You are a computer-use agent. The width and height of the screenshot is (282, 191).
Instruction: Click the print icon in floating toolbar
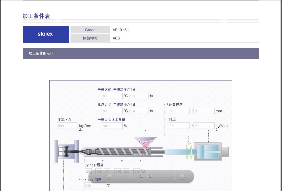(109, 176)
